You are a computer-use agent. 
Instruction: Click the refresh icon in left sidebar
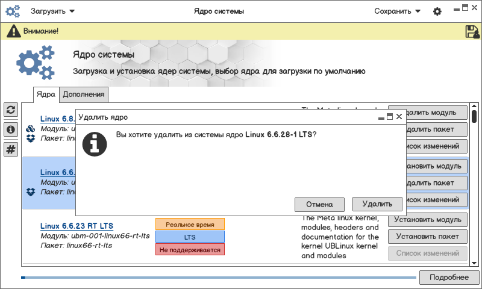[11, 110]
